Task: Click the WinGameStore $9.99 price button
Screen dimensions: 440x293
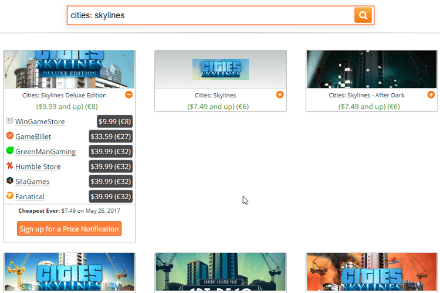Action: coord(115,122)
